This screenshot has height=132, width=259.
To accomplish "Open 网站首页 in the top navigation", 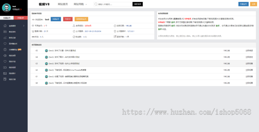I will (x=63, y=4).
